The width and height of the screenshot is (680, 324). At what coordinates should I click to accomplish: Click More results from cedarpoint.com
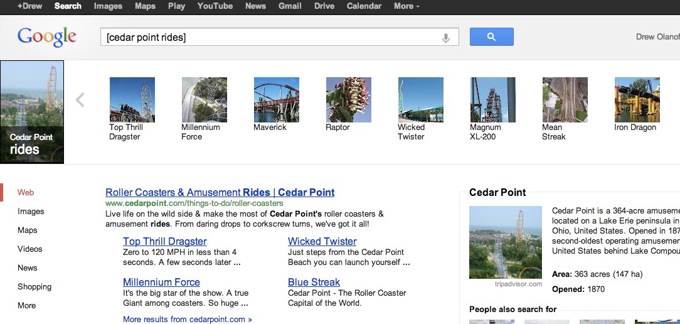point(187,319)
